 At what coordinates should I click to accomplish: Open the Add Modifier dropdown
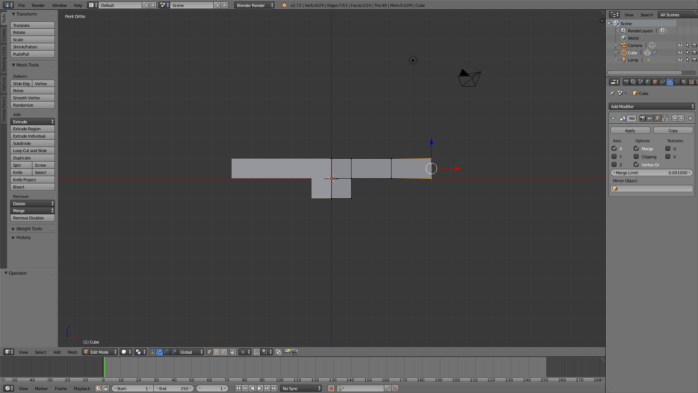point(651,106)
